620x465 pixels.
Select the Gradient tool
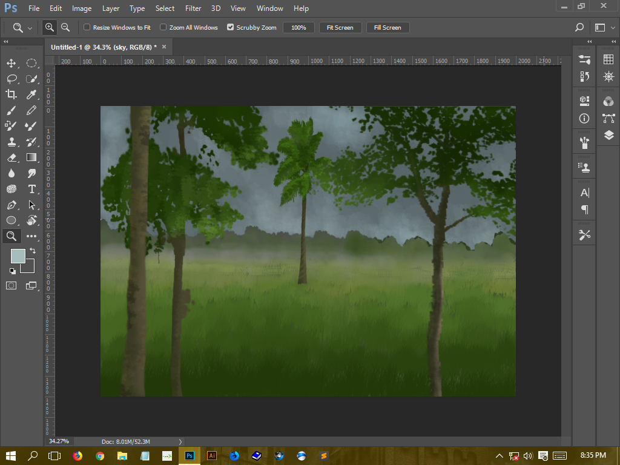[31, 157]
